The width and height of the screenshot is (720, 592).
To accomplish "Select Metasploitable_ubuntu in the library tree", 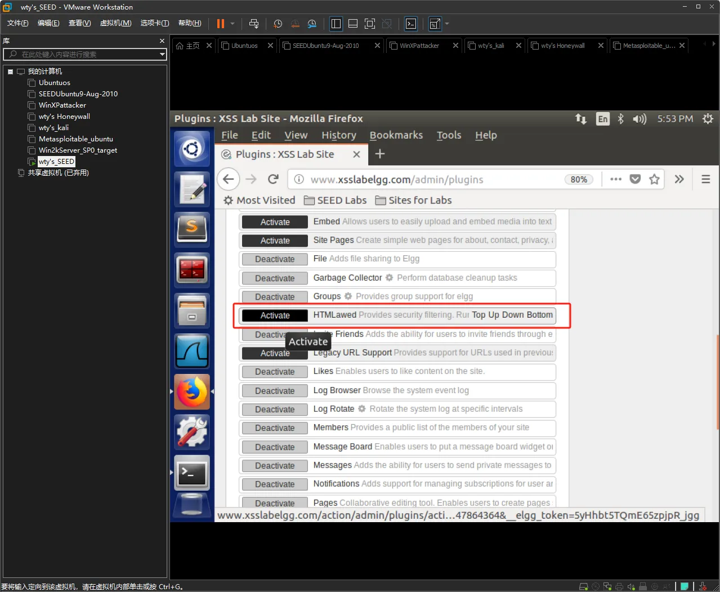I will pyautogui.click(x=75, y=139).
